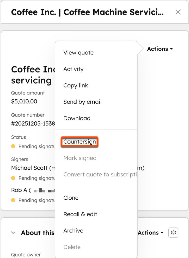Open the quote settings gear icon

tap(173, 232)
